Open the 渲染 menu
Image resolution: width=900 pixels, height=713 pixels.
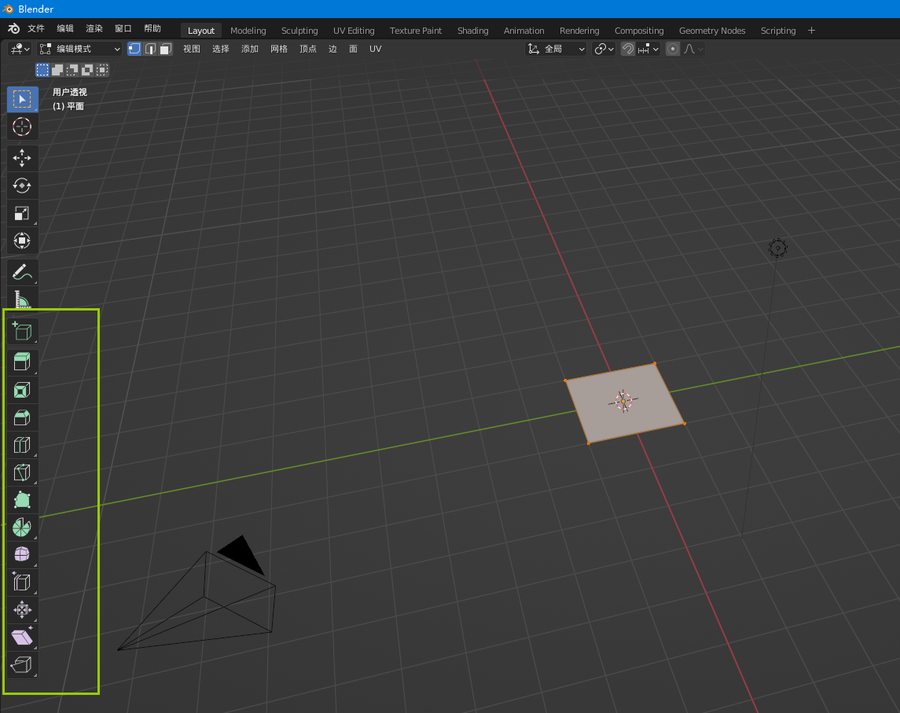point(94,29)
